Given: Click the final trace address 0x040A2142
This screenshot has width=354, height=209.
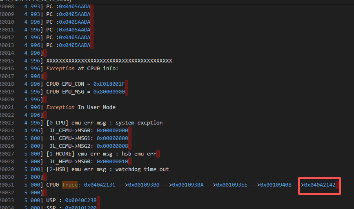Looking at the screenshot, I should tap(320, 185).
